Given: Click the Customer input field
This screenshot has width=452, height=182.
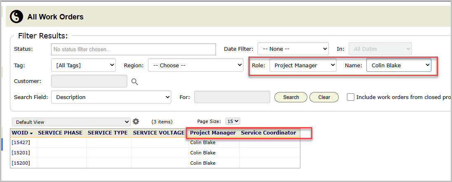Looking at the screenshot, I should click(x=89, y=81).
